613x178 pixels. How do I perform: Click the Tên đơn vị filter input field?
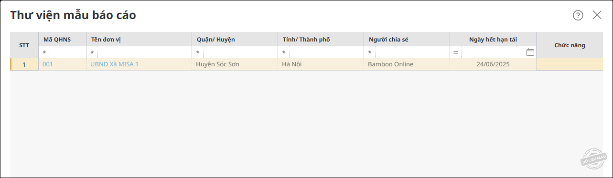tap(144, 52)
